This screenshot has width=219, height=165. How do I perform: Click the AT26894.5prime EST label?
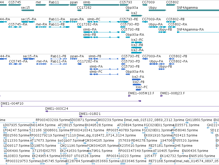pos(130,125)
